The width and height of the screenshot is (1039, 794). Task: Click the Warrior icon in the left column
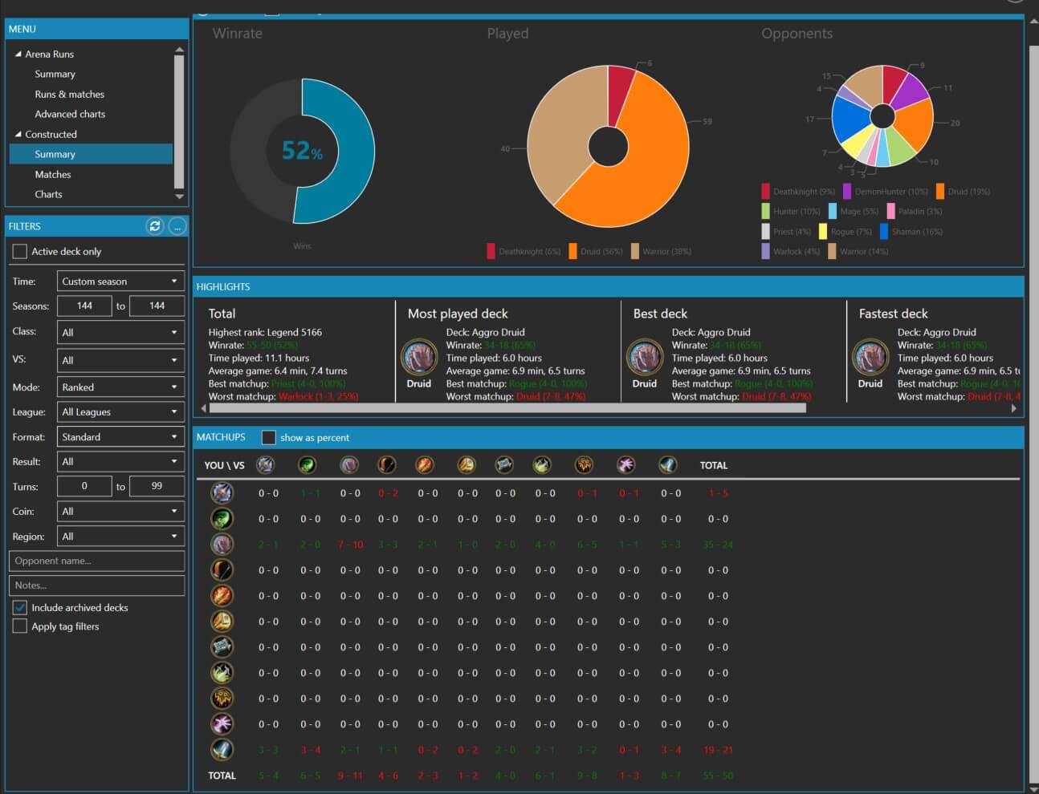pyautogui.click(x=222, y=750)
